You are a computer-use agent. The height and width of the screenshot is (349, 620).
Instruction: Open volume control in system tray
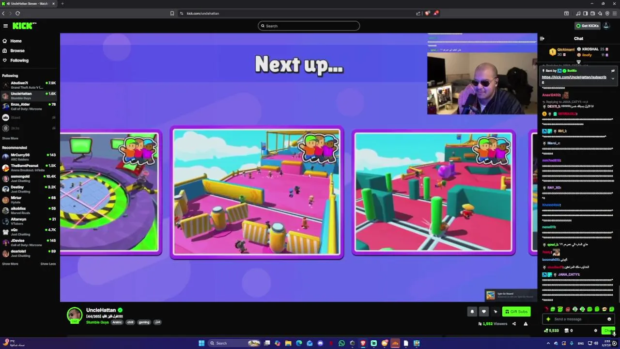(x=596, y=343)
